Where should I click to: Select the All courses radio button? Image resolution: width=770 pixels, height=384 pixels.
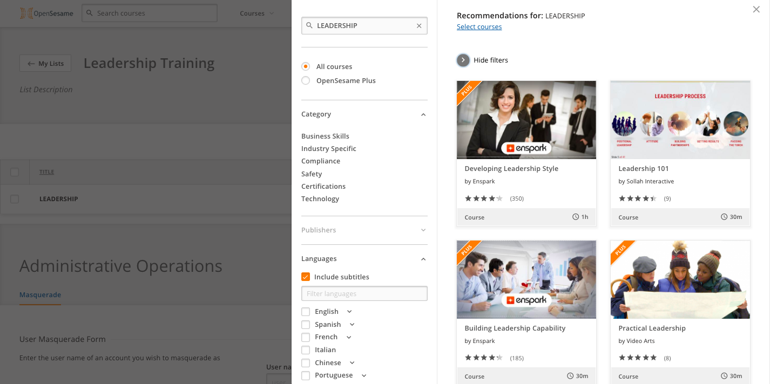click(x=306, y=66)
